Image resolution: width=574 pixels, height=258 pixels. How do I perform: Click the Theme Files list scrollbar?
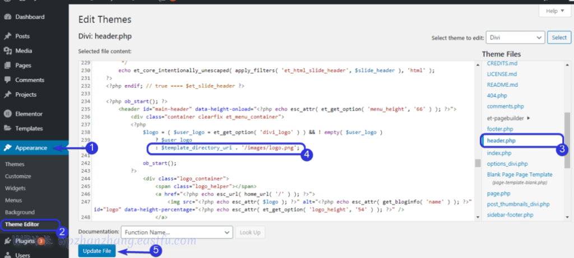click(x=567, y=134)
